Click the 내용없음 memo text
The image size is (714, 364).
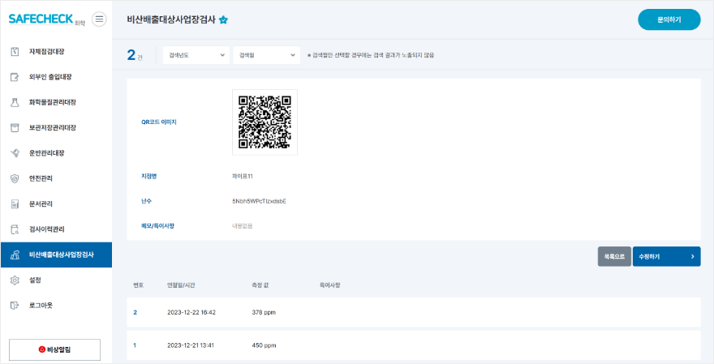(243, 225)
